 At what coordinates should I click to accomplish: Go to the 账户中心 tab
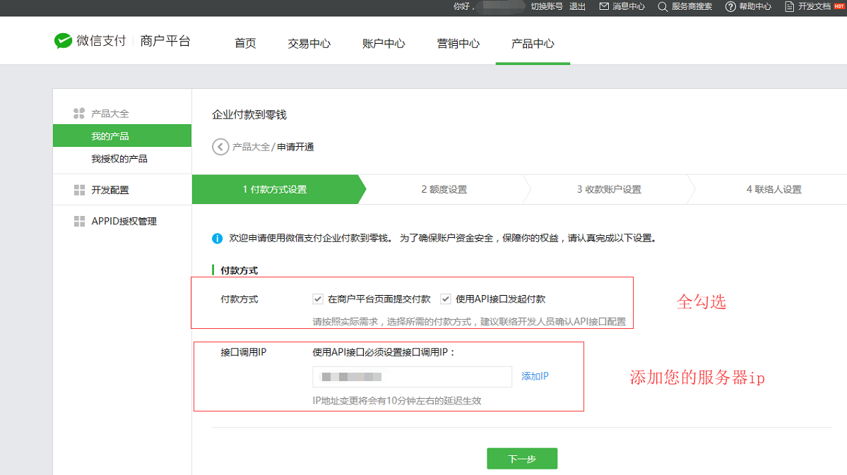pos(384,43)
